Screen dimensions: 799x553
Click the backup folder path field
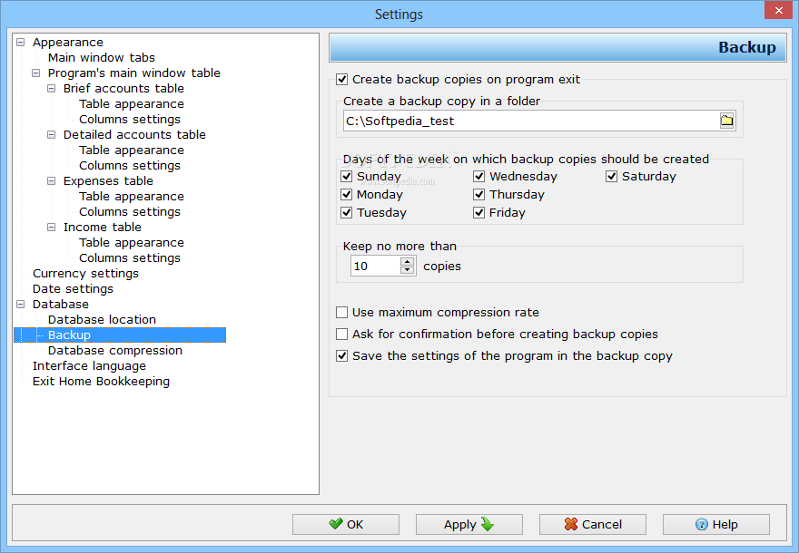(x=531, y=121)
